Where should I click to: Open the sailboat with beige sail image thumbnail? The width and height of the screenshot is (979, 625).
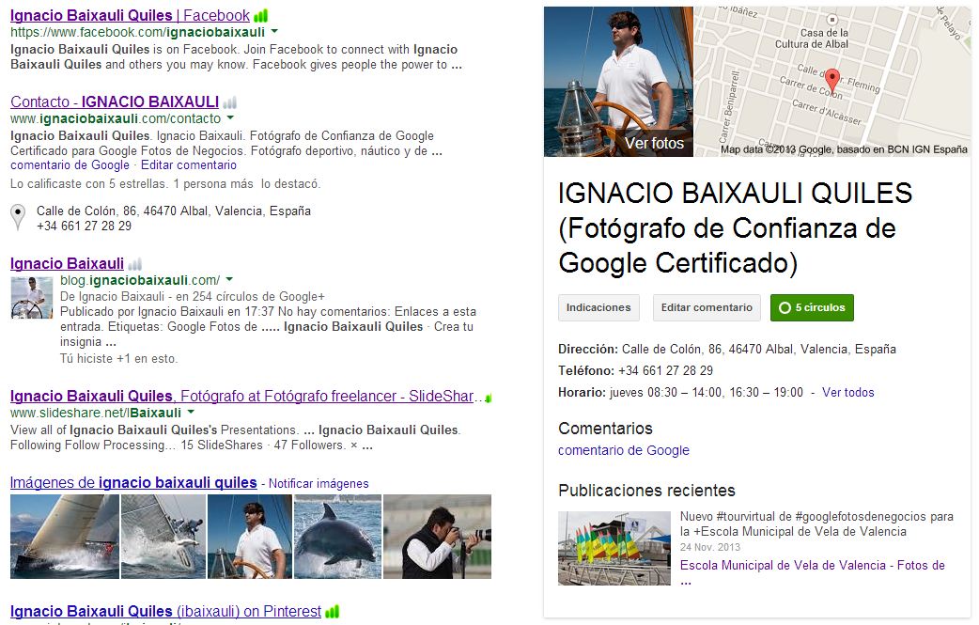pyautogui.click(x=64, y=537)
